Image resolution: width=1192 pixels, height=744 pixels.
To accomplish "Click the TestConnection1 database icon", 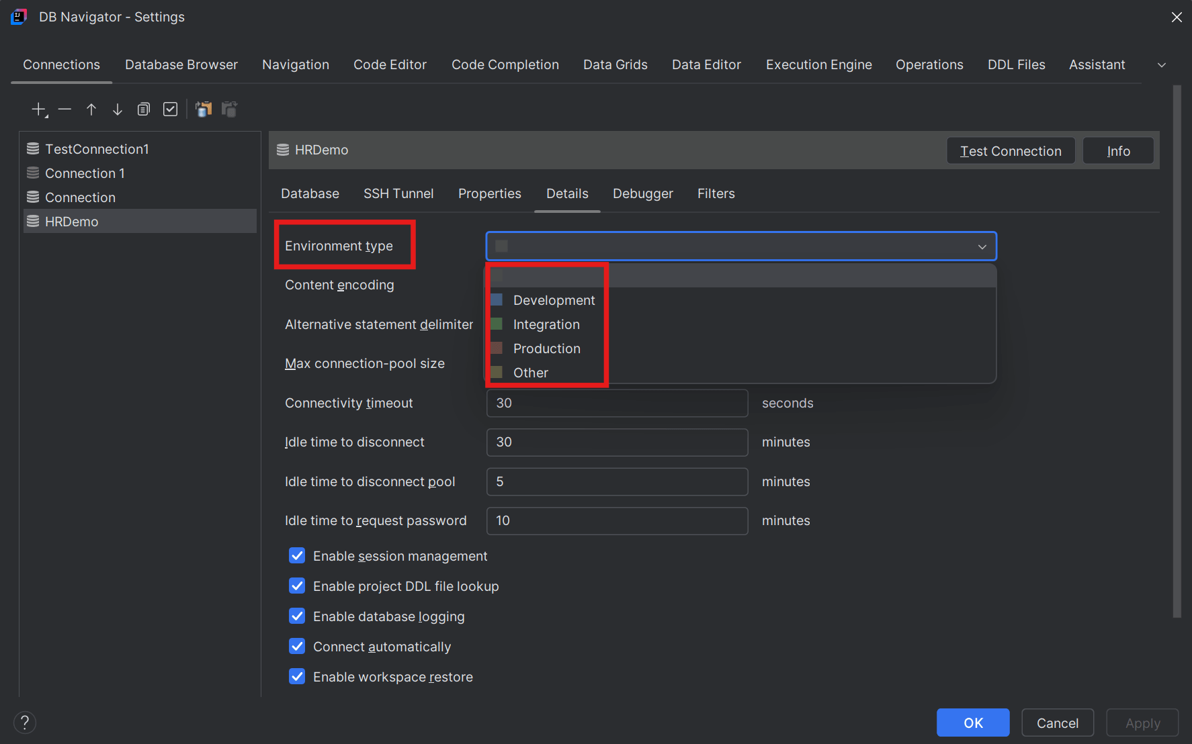I will (x=32, y=148).
